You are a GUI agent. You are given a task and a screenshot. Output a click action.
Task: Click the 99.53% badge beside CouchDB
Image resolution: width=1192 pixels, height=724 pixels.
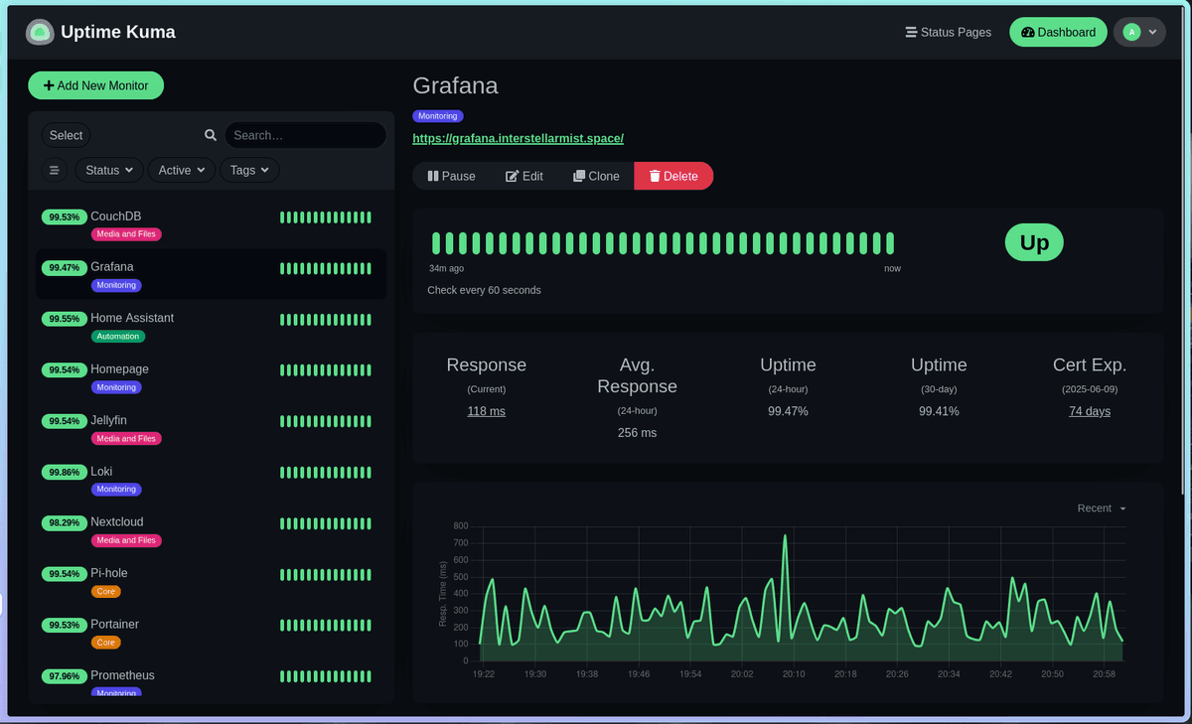click(64, 217)
